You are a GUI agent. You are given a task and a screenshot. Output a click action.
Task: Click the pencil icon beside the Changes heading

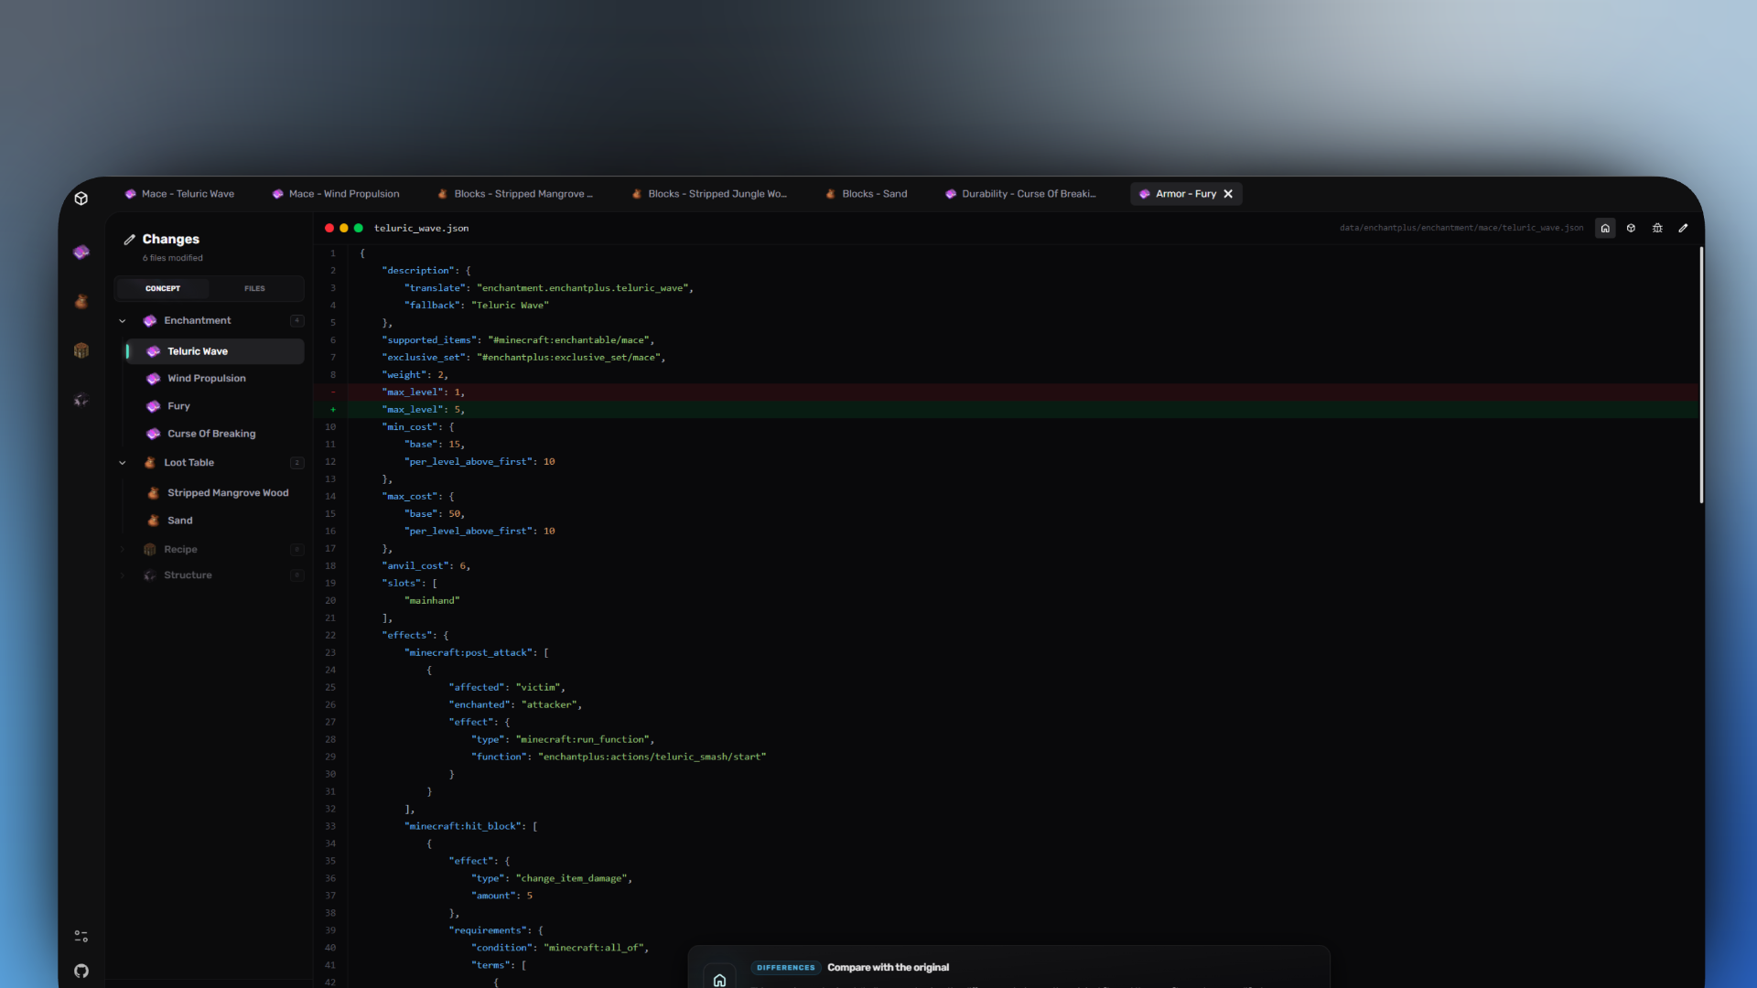[130, 239]
